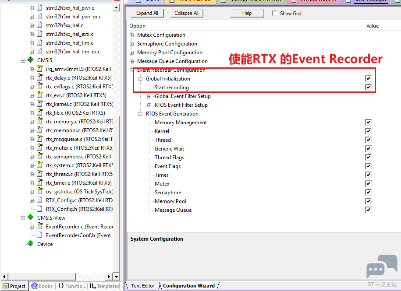Click the rtx_evr.c key file icon
The image size is (401, 291).
point(40,95)
